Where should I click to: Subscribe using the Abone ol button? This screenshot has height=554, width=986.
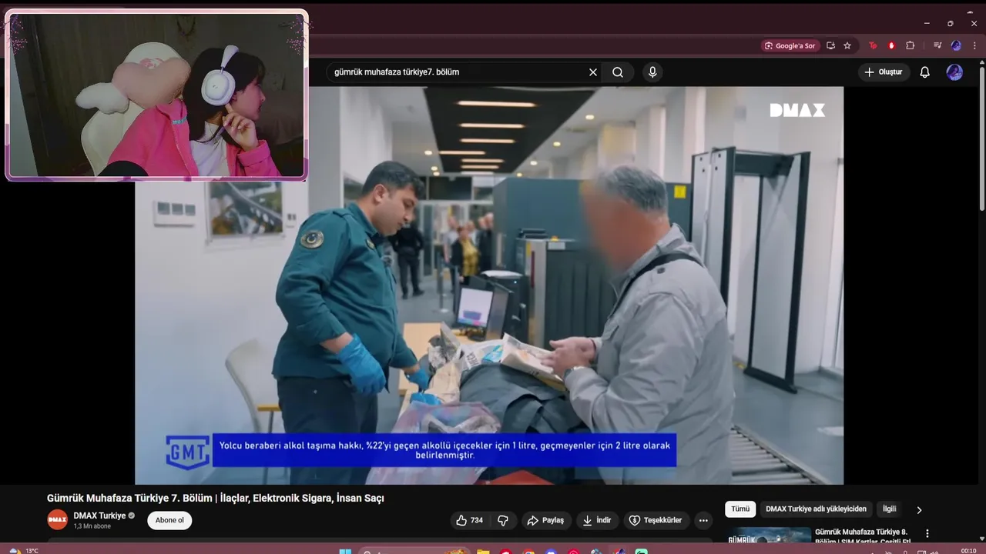point(169,520)
